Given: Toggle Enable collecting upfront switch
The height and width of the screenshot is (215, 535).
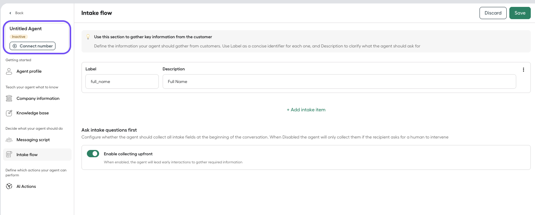Looking at the screenshot, I should tap(93, 154).
